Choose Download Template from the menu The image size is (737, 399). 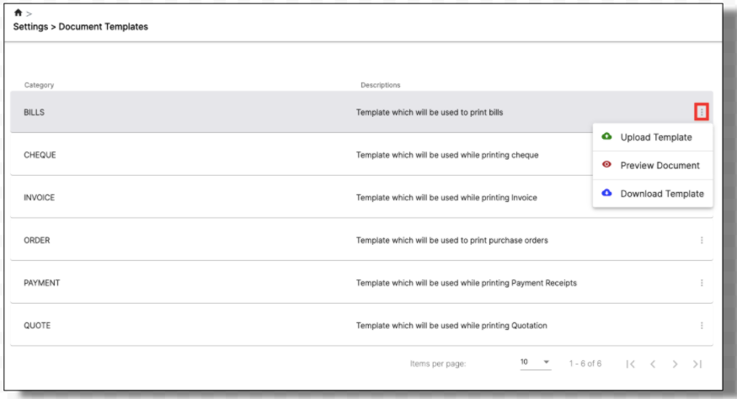653,194
